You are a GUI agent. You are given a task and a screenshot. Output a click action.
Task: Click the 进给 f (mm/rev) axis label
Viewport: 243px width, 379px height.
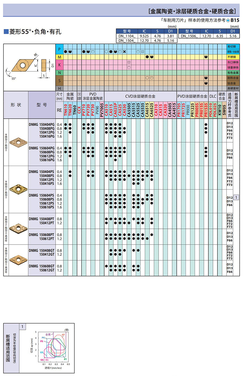pyautogui.click(x=53, y=368)
